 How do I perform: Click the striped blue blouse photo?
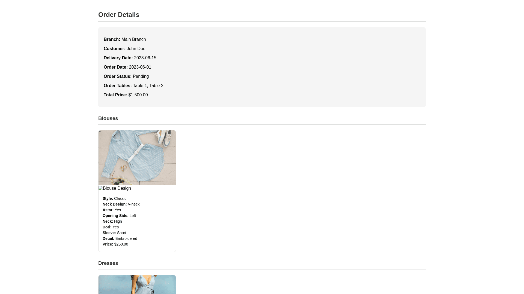[137, 157]
